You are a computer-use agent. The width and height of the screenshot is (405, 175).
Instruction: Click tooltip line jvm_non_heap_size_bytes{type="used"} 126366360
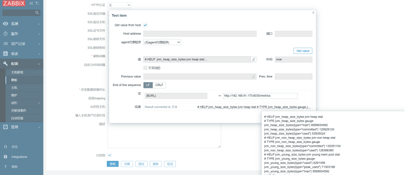299,151
